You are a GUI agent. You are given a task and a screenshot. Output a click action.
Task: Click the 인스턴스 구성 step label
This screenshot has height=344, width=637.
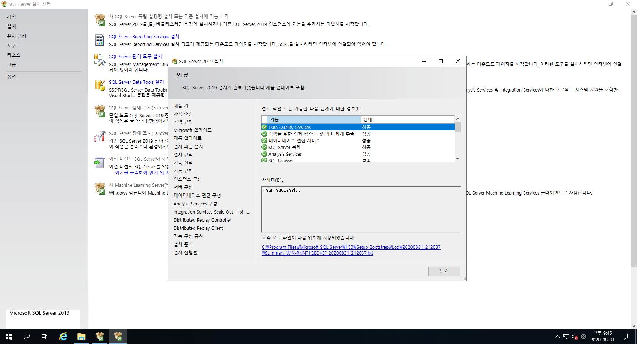point(188,179)
